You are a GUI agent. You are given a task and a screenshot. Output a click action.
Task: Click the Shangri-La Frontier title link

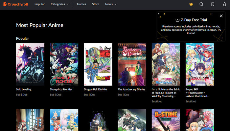[x=61, y=89]
